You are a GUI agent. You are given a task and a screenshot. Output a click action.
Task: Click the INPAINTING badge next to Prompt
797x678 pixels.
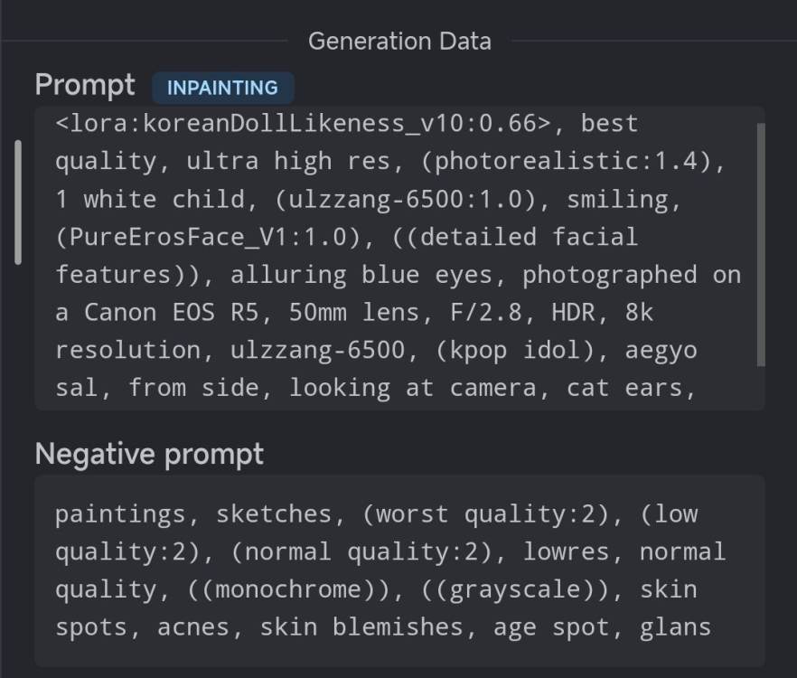click(222, 88)
